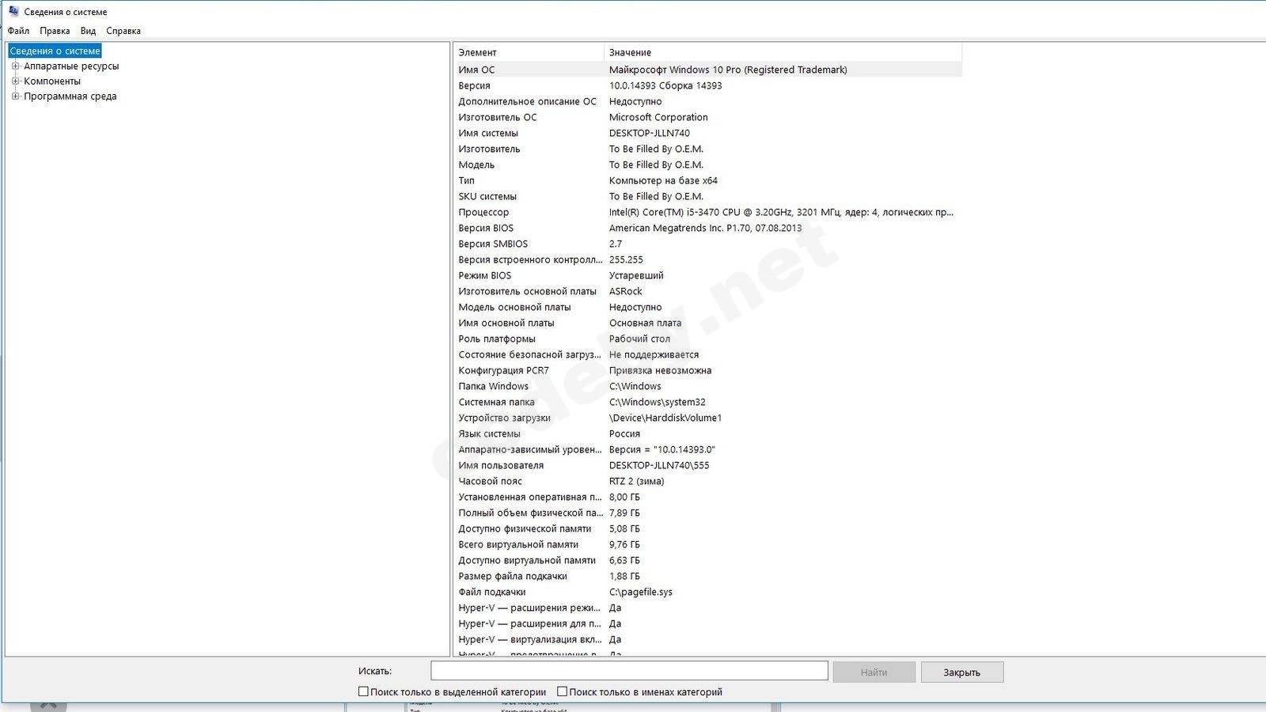The image size is (1266, 712).
Task: Select Имя основной платы row
Action: click(709, 323)
